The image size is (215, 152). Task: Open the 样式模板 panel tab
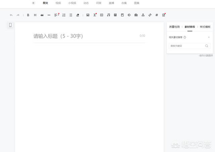pos(205,27)
